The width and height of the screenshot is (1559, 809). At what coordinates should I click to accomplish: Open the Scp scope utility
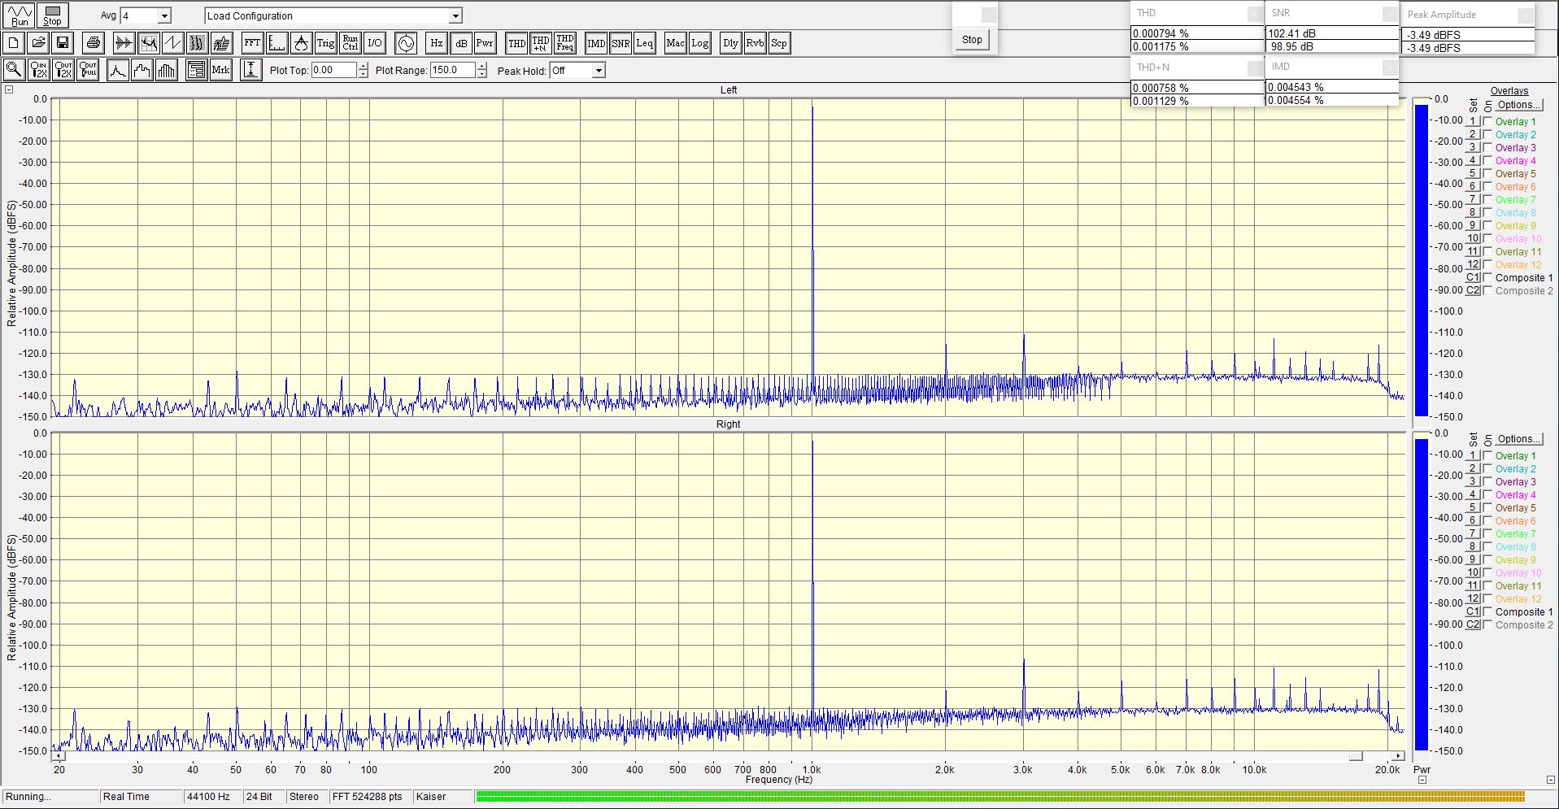(x=779, y=43)
